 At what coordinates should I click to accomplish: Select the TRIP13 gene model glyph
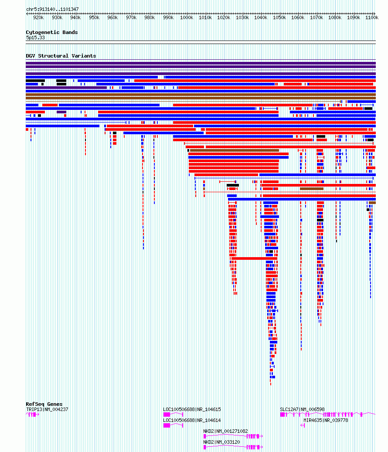[33, 415]
